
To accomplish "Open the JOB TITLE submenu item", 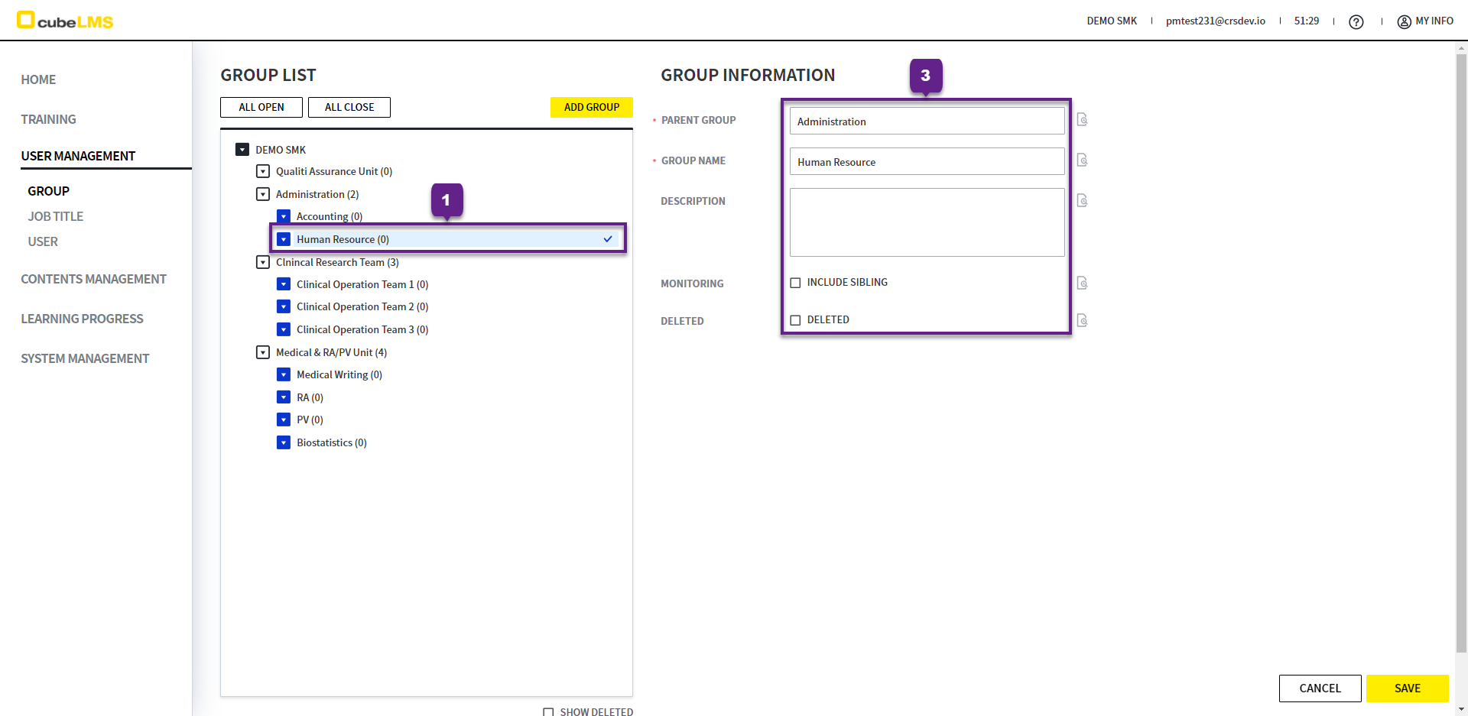I will point(56,216).
